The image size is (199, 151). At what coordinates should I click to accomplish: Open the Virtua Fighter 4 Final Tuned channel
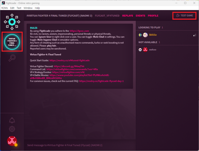tap(12, 42)
